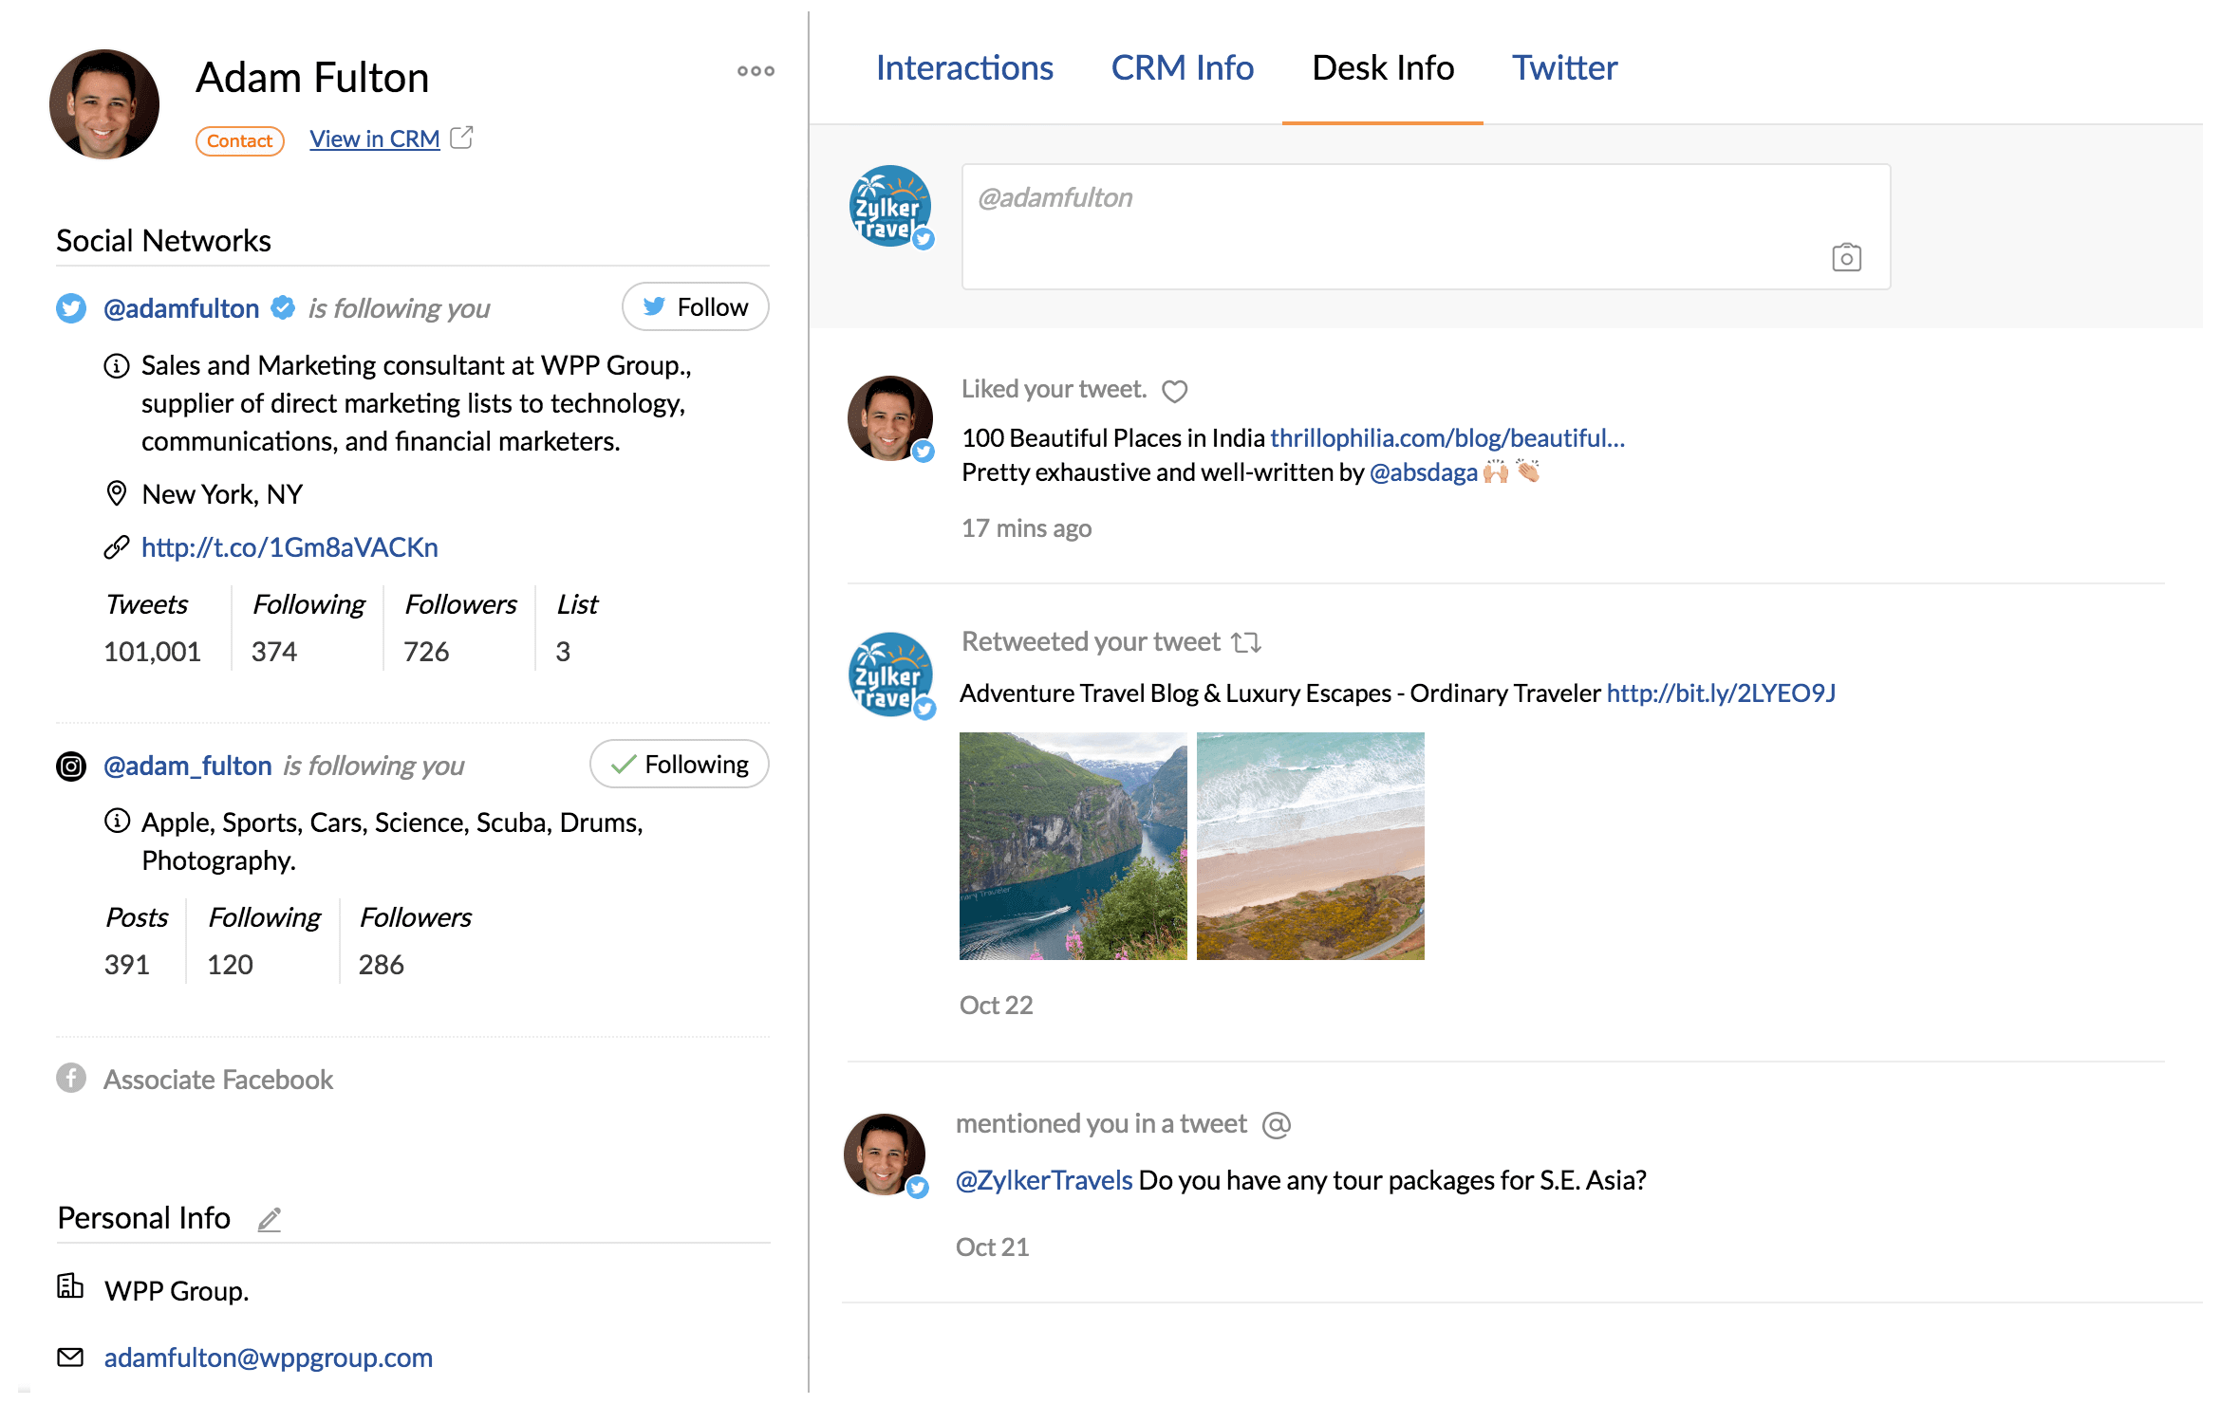The image size is (2221, 1404).
Task: Click the Twitter bird icon beside @adamfulton
Action: [71, 308]
